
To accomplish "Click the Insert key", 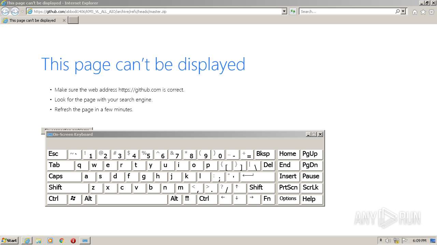I will [288, 176].
